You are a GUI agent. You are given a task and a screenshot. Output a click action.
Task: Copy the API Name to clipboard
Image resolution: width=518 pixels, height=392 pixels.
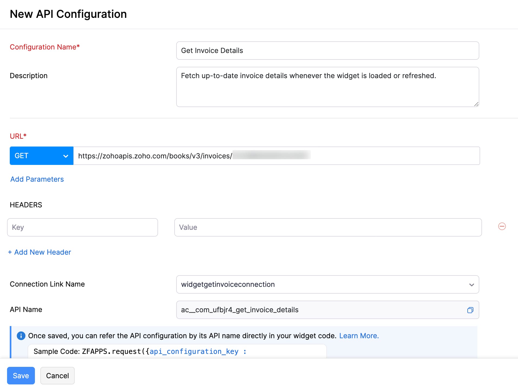(470, 310)
